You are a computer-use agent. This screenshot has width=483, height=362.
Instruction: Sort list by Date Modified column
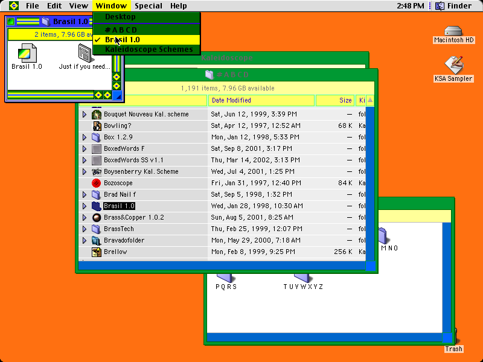click(x=261, y=100)
